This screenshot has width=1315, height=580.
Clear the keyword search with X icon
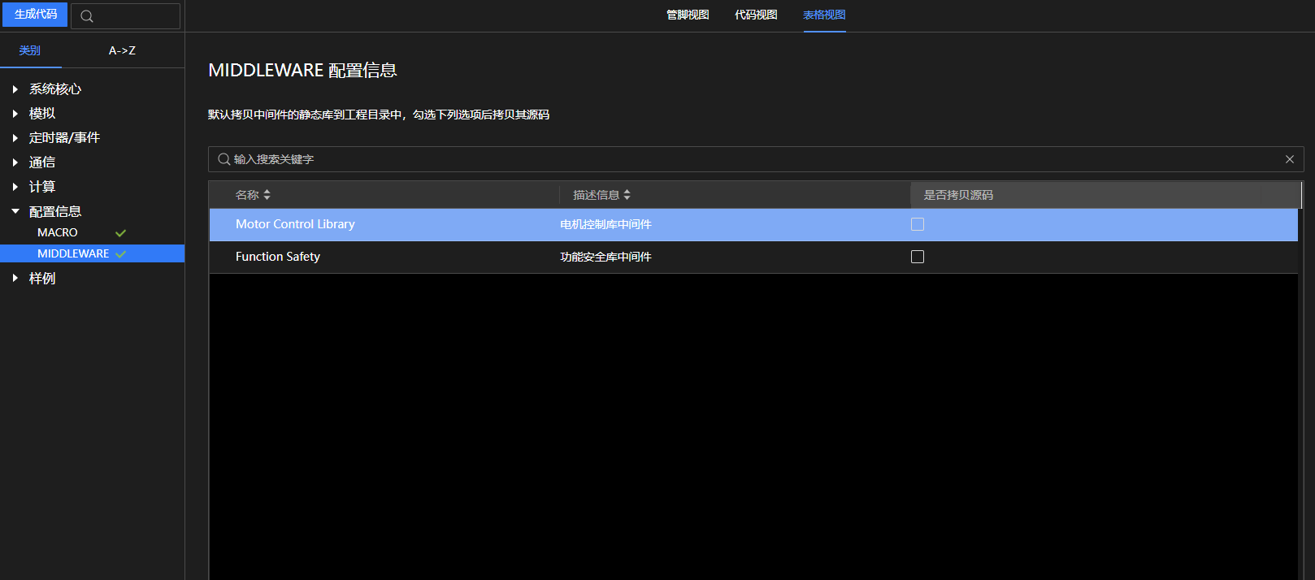pyautogui.click(x=1289, y=159)
